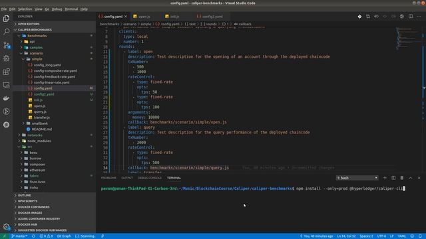Switch to the open.js editor tab
Screen dimensions: 426x239
144,17
